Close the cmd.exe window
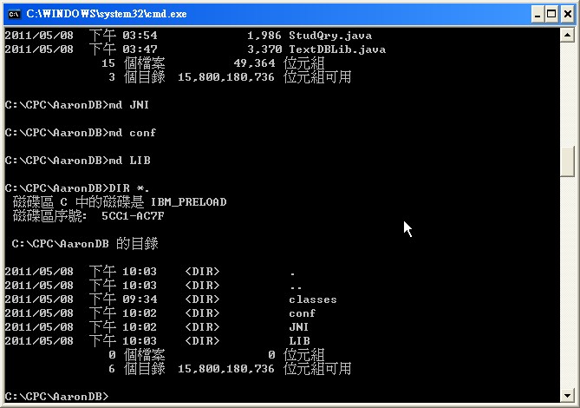 (x=567, y=14)
